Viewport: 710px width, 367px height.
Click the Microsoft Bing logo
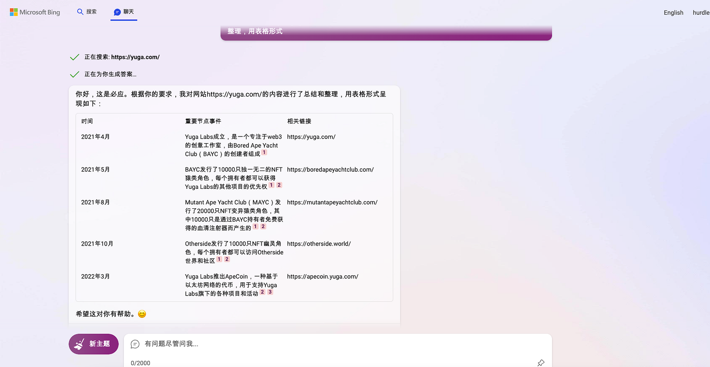35,12
